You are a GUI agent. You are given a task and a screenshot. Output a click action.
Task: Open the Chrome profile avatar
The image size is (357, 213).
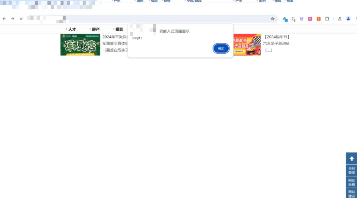pyautogui.click(x=348, y=19)
